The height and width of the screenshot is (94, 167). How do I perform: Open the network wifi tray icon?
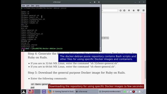[x=130, y=92]
